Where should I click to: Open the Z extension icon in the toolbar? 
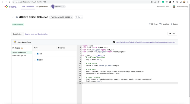(x=170, y=2)
